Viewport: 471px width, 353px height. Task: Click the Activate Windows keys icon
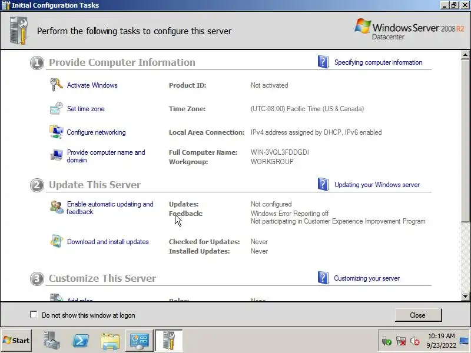click(x=56, y=85)
